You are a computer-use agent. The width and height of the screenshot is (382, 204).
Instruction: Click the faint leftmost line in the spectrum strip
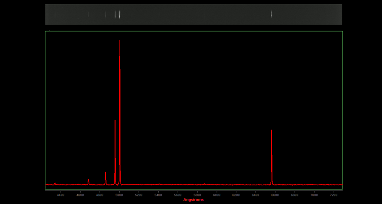point(88,14)
